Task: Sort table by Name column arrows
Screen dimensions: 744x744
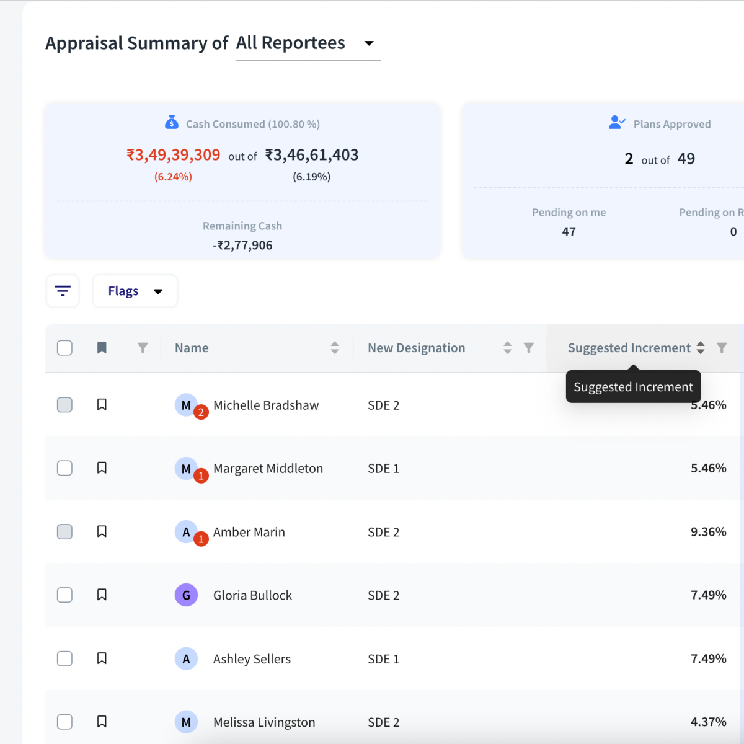Action: click(335, 348)
